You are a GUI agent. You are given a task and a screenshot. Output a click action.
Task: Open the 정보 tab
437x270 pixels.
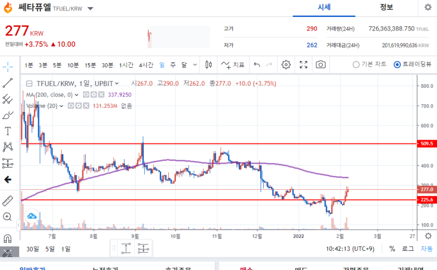point(386,8)
